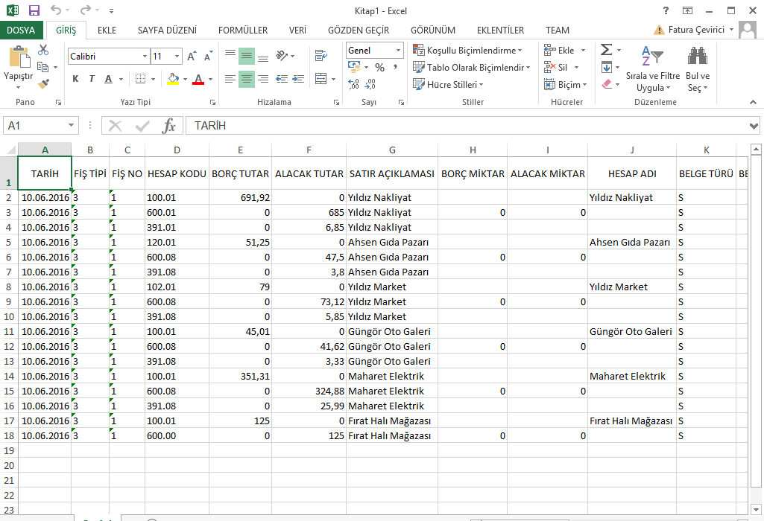Click the Ekle insert cells button
Screen dimensions: 764x521
pos(565,50)
